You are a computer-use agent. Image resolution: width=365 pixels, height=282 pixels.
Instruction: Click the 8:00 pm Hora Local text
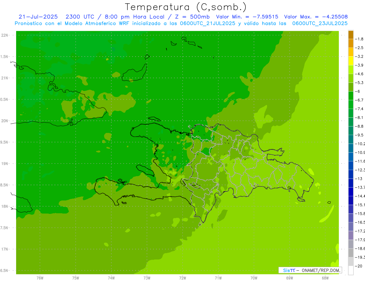pyautogui.click(x=134, y=17)
